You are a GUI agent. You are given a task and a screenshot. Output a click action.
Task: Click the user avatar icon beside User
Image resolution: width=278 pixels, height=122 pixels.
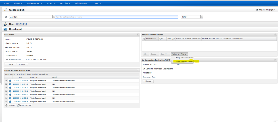click(5, 24)
